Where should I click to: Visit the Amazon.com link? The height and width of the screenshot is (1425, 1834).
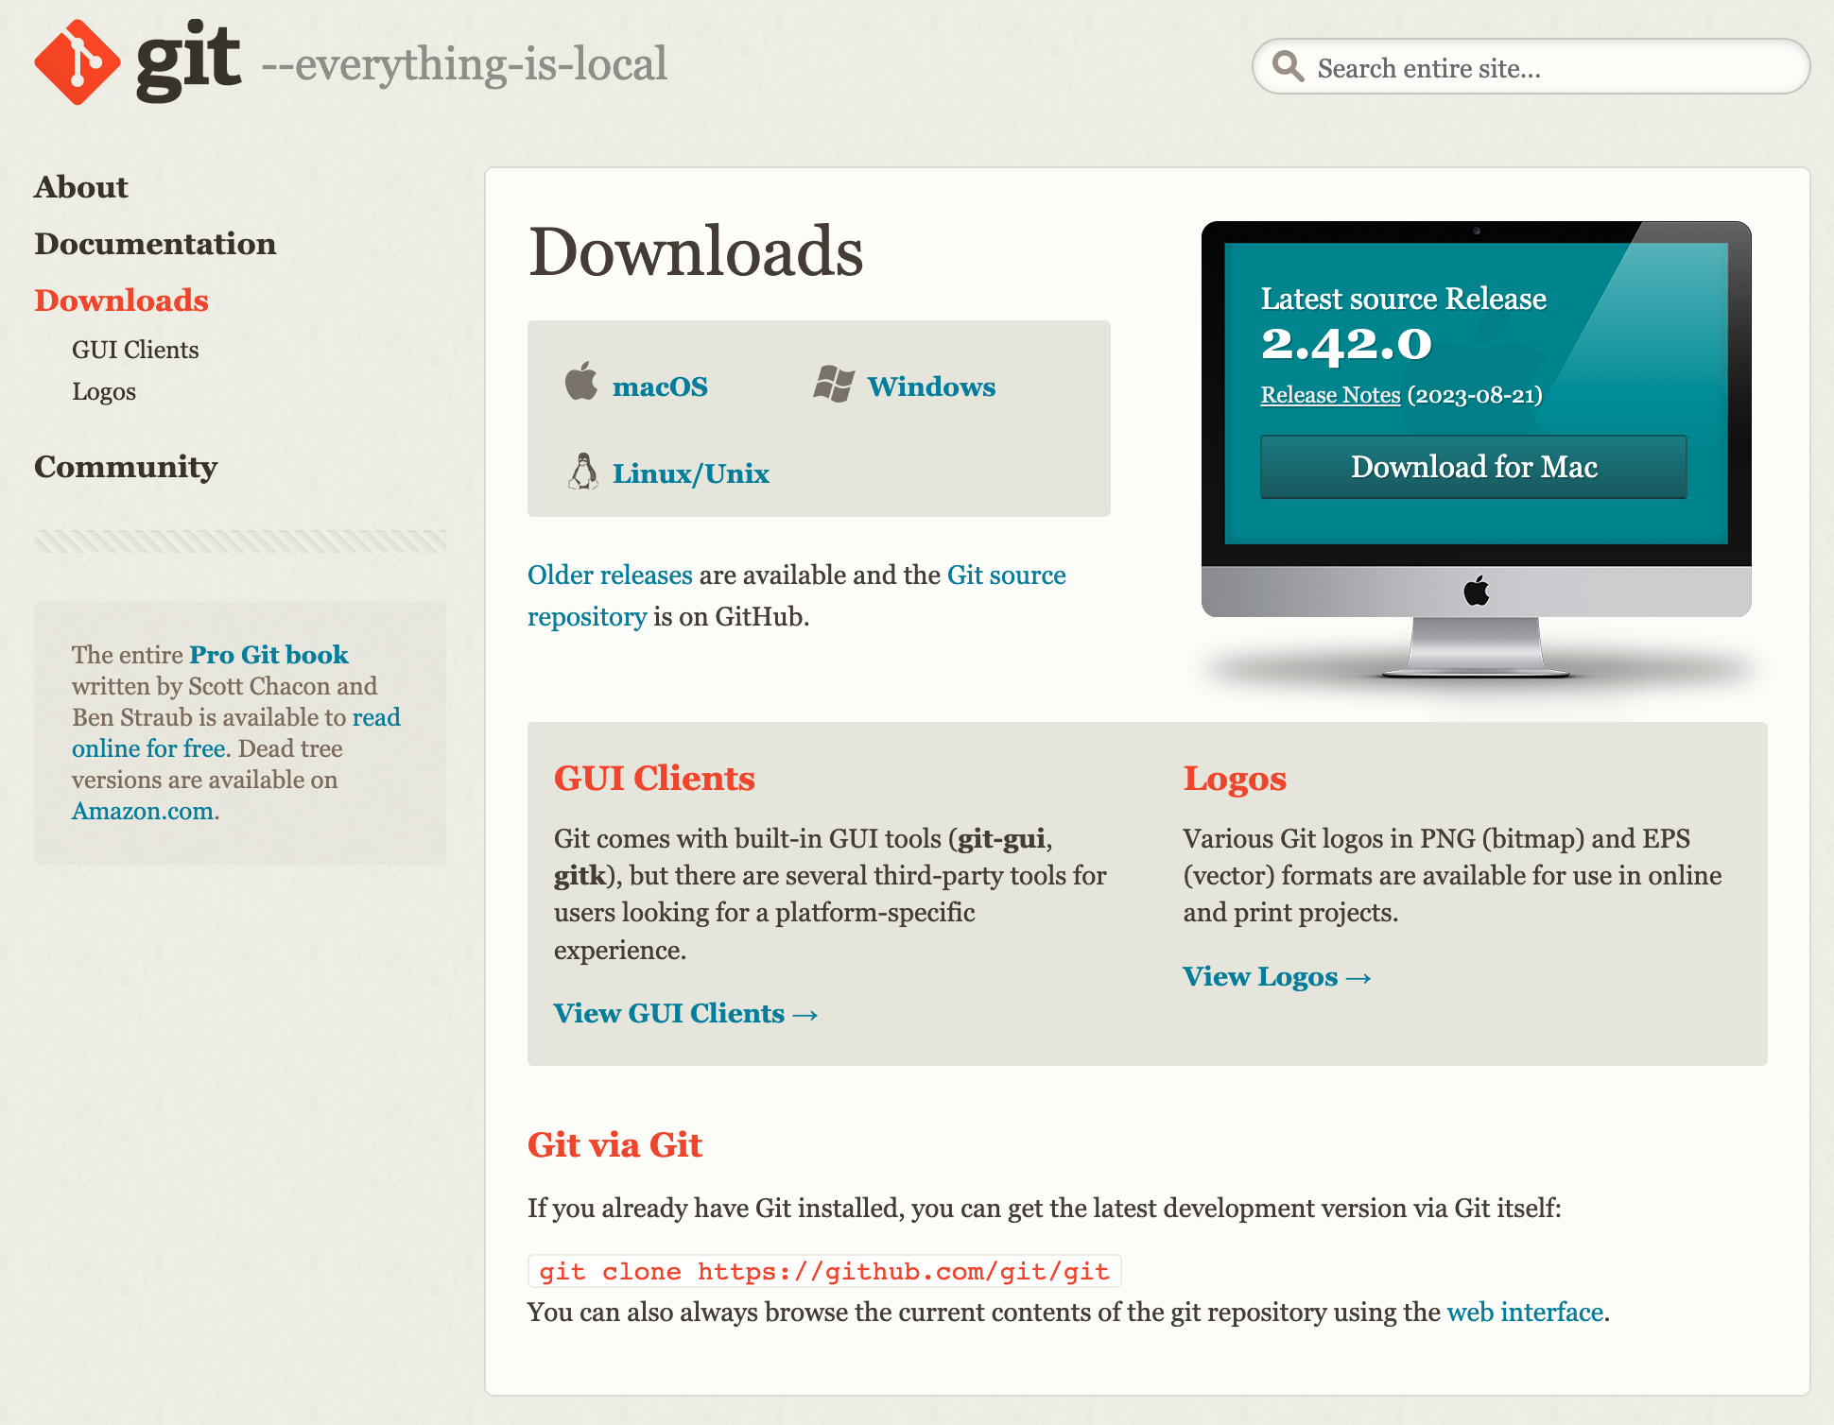(x=143, y=811)
